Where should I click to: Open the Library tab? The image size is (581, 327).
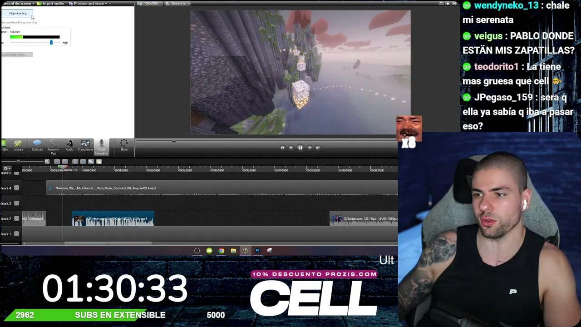tap(18, 145)
